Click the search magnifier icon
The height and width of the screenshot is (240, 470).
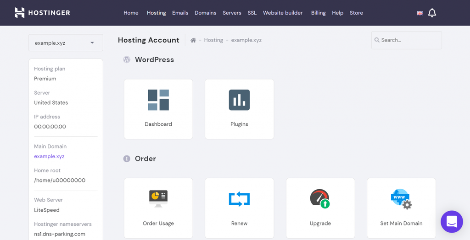click(377, 40)
